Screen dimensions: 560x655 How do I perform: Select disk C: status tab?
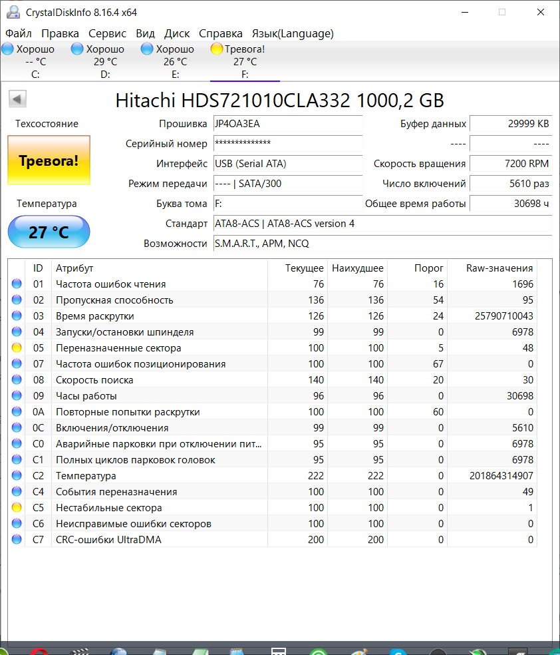(35, 61)
